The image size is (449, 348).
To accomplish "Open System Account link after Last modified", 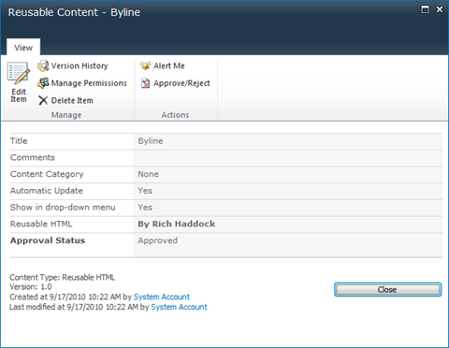I will [179, 307].
